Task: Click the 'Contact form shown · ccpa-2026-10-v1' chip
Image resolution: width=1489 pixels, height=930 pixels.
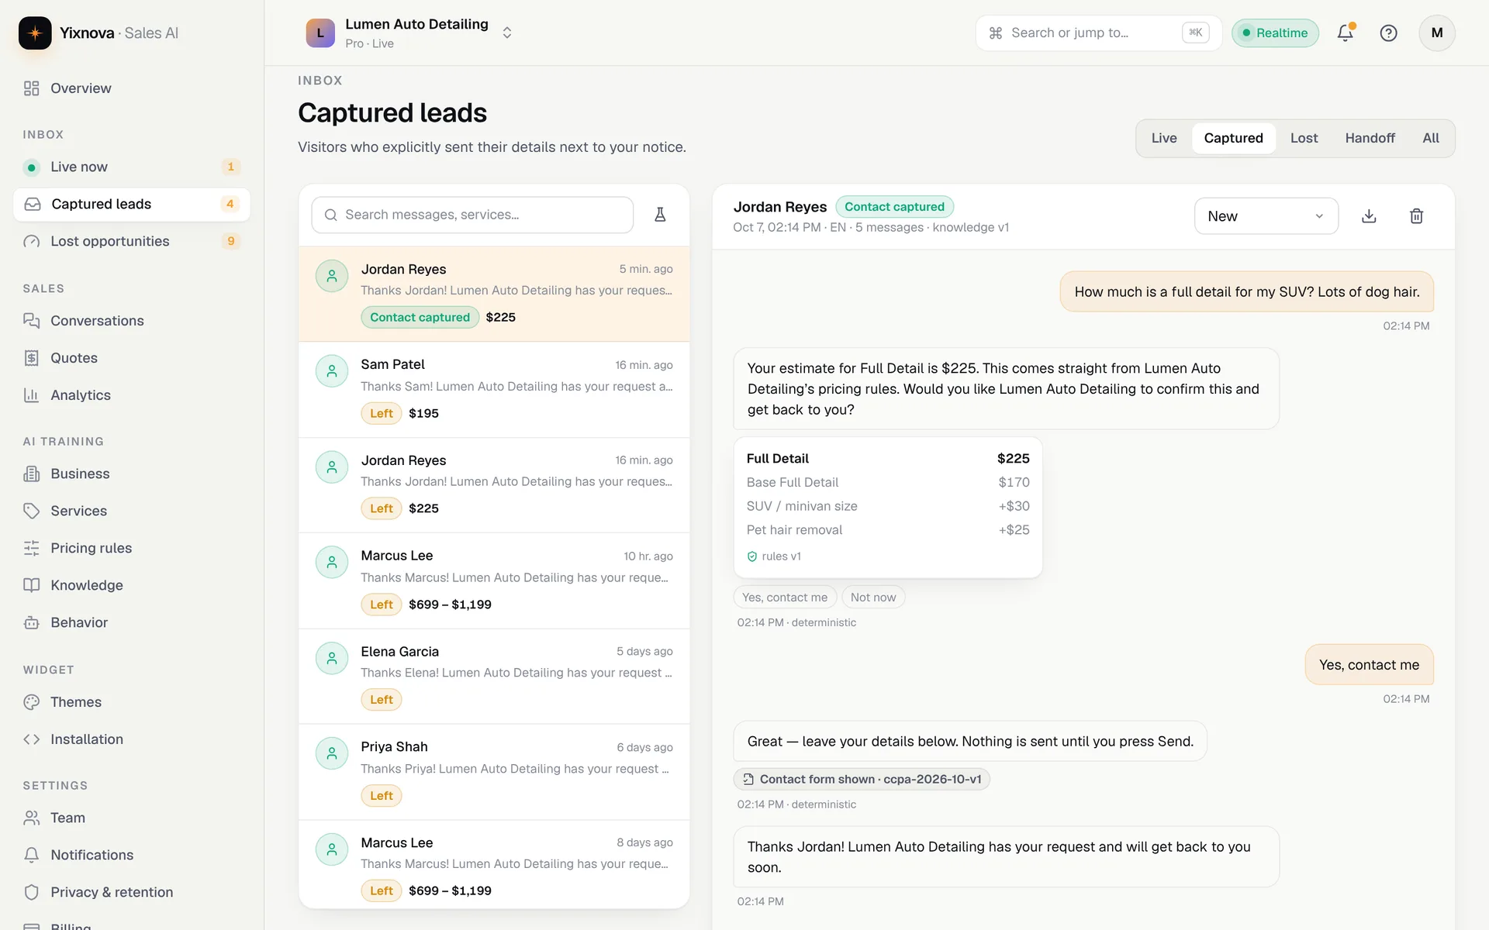Action: tap(862, 779)
